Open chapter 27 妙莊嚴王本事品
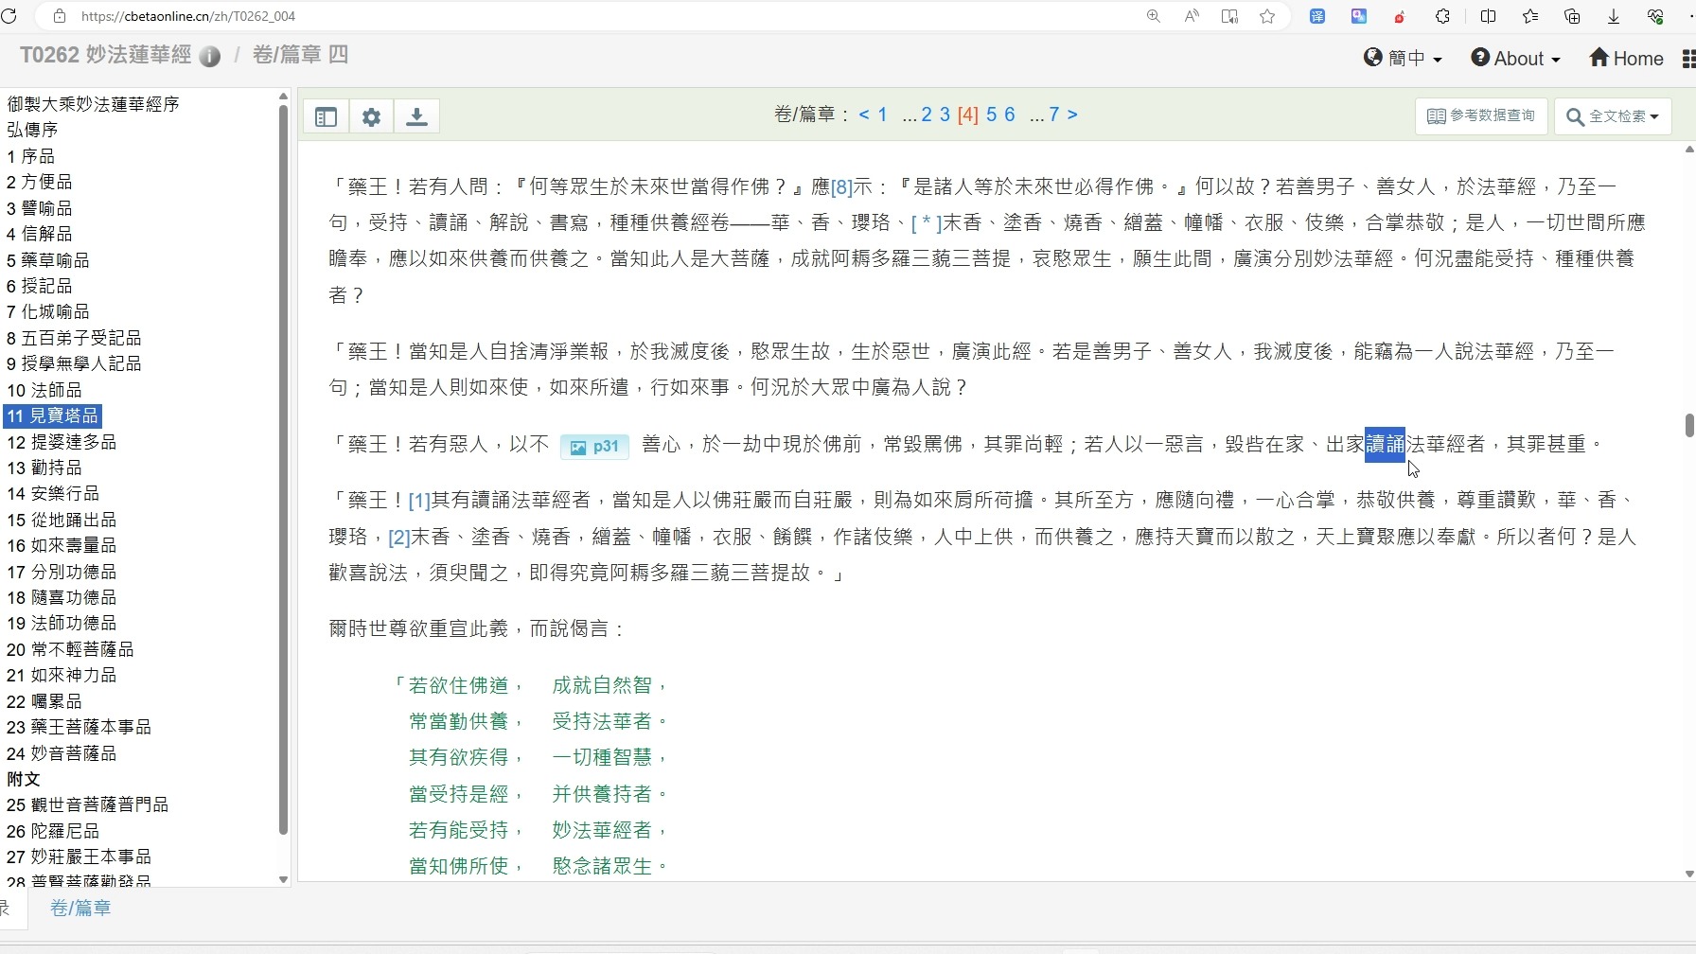Viewport: 1696px width, 954px height. (79, 857)
